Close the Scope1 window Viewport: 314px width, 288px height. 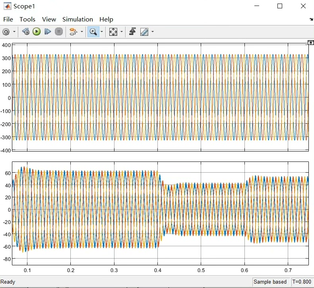click(x=303, y=6)
